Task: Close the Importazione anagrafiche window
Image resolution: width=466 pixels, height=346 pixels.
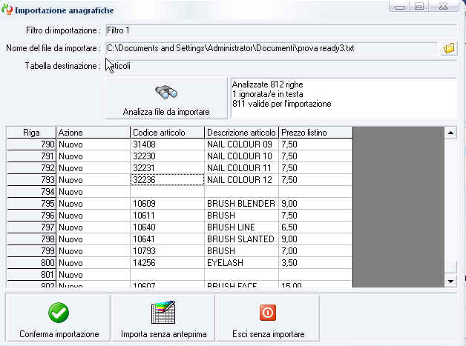Action: [x=443, y=7]
